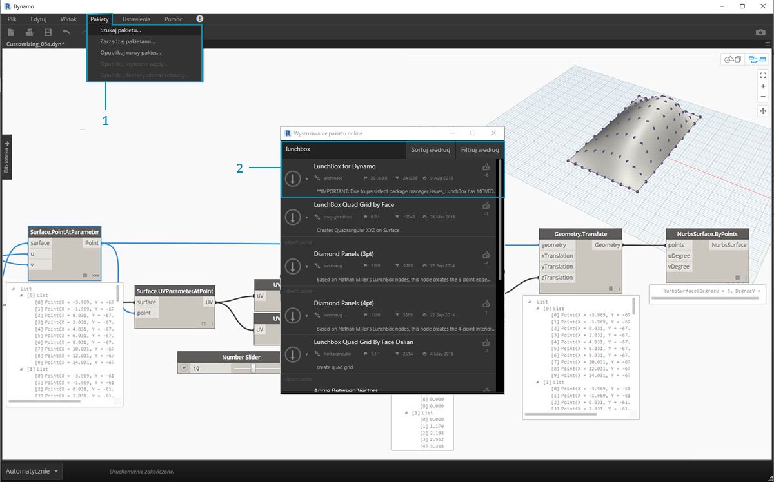Click the Undo arrow icon
The image size is (774, 482).
click(66, 32)
